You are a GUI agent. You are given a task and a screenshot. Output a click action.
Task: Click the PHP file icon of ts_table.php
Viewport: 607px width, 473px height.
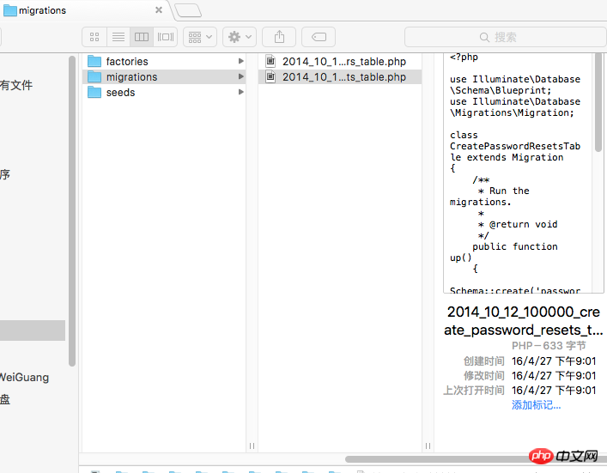(270, 76)
